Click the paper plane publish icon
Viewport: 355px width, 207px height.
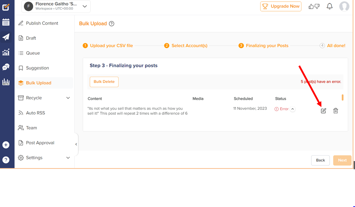[6, 37]
